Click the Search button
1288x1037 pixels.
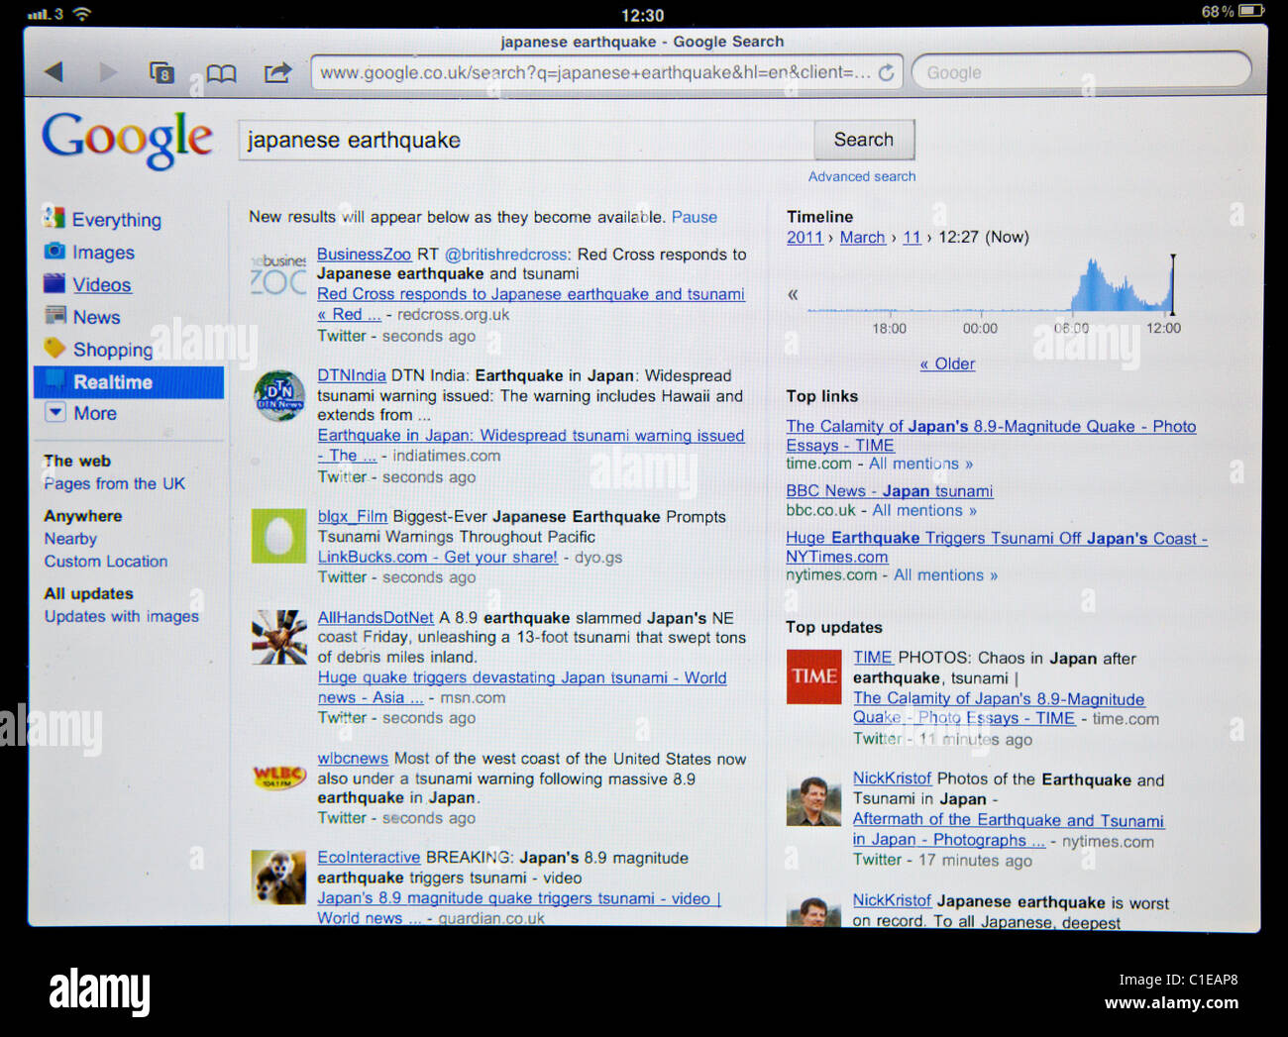[864, 140]
